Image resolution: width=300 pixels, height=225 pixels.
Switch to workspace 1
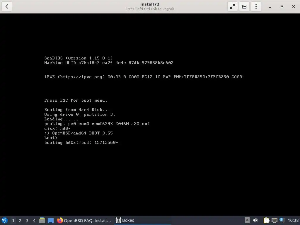[13, 221]
